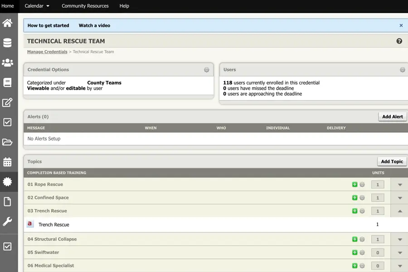This screenshot has width=408, height=272.
Task: Follow the Manage Credentials breadcrumb link
Action: (47, 52)
